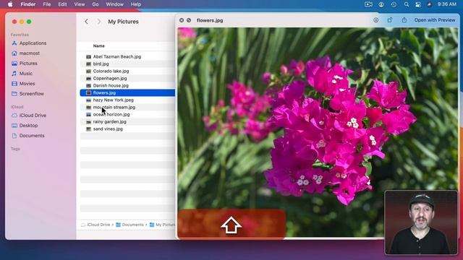
Task: Open the File menu
Action: (46, 4)
